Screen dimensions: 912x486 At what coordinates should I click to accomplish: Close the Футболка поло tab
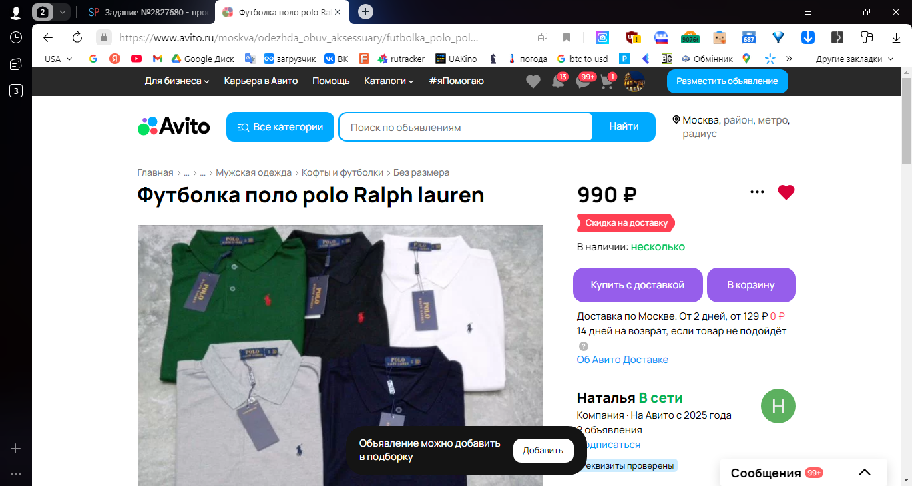click(x=338, y=12)
